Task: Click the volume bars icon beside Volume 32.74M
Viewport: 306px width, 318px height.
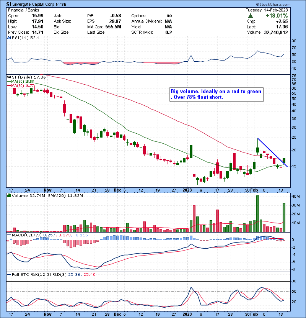Action: pyautogui.click(x=9, y=195)
